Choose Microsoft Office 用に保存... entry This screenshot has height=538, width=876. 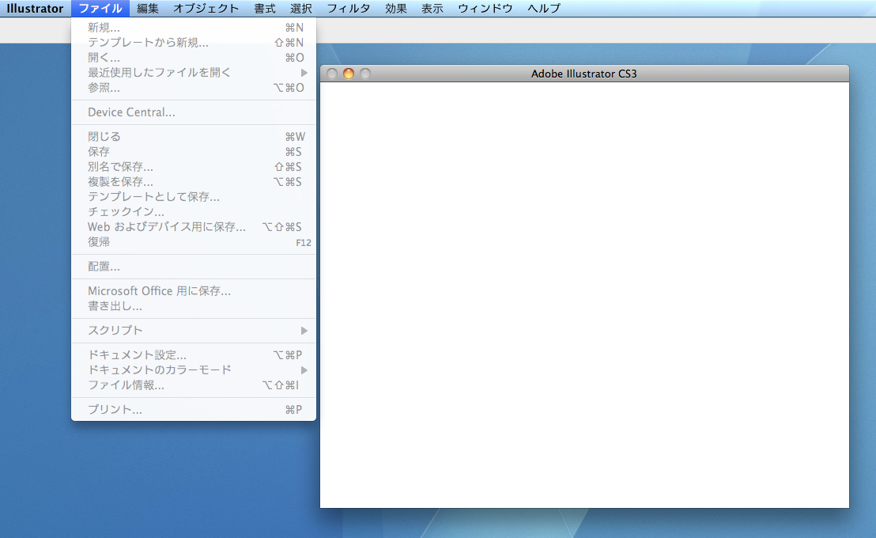193,291
